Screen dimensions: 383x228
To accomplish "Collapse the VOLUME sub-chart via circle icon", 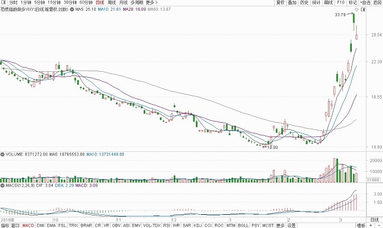I will [2, 154].
